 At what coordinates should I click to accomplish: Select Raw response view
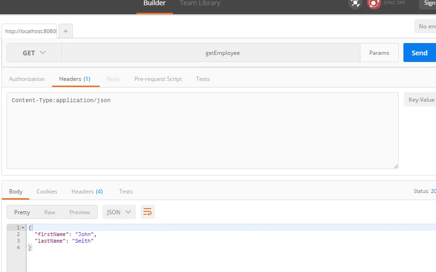(x=50, y=212)
